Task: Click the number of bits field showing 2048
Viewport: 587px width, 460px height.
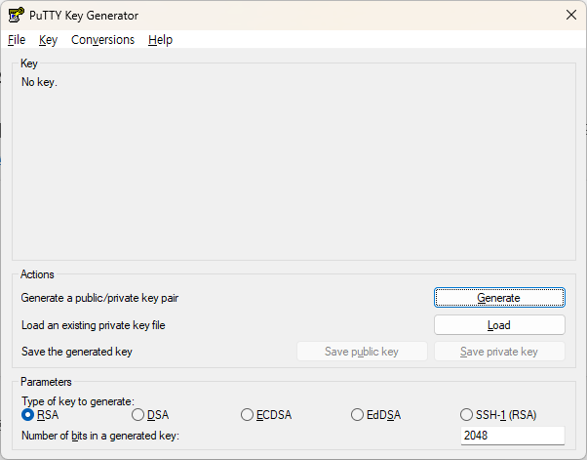Action: 513,436
